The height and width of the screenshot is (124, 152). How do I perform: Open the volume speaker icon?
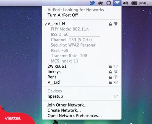coord(125,3)
